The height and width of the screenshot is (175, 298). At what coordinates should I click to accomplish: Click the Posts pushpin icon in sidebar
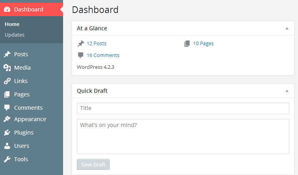[x=7, y=54]
